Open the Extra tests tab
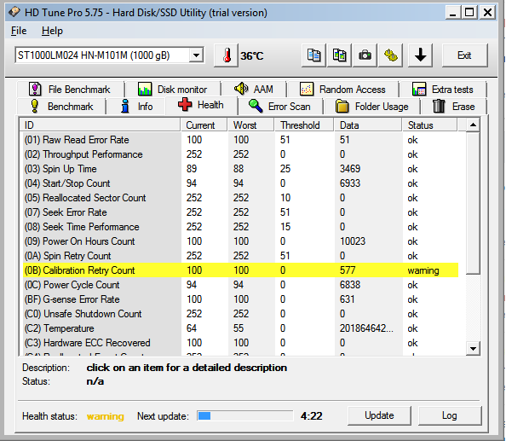This screenshot has height=441, width=506. click(x=443, y=89)
